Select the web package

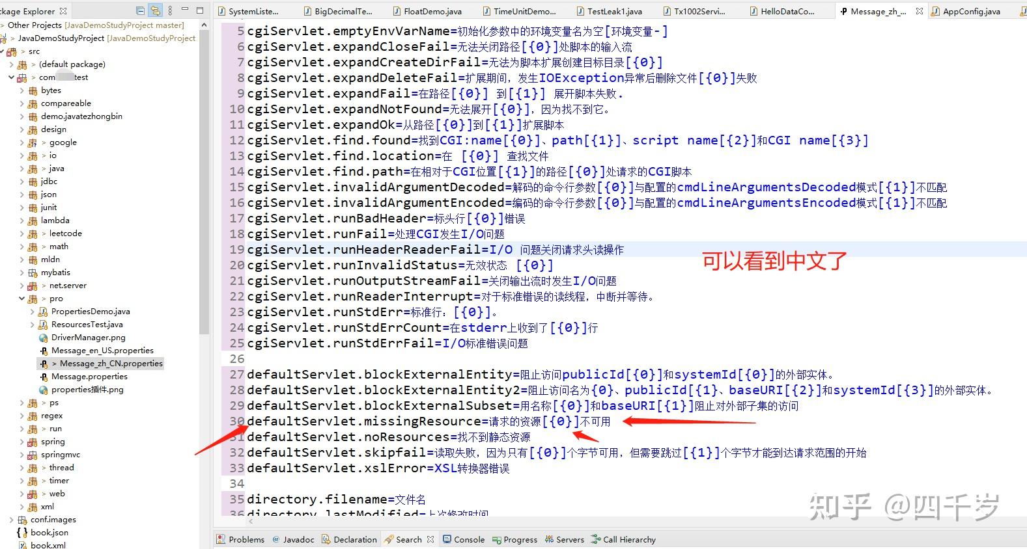click(x=57, y=494)
